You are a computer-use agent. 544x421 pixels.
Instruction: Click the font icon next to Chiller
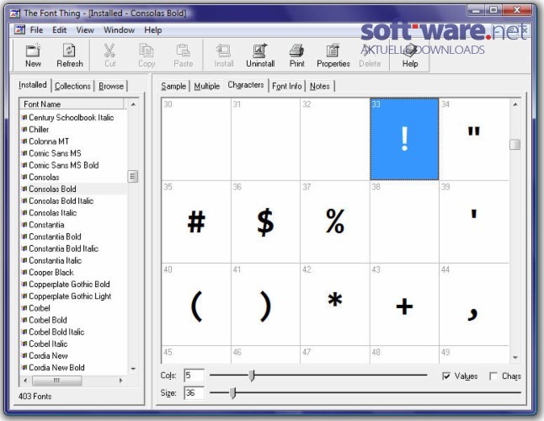pyautogui.click(x=24, y=130)
